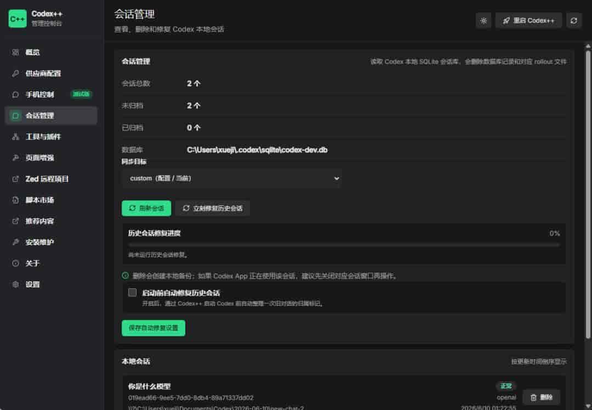Click the scrollbar down arrow

[x=588, y=406]
